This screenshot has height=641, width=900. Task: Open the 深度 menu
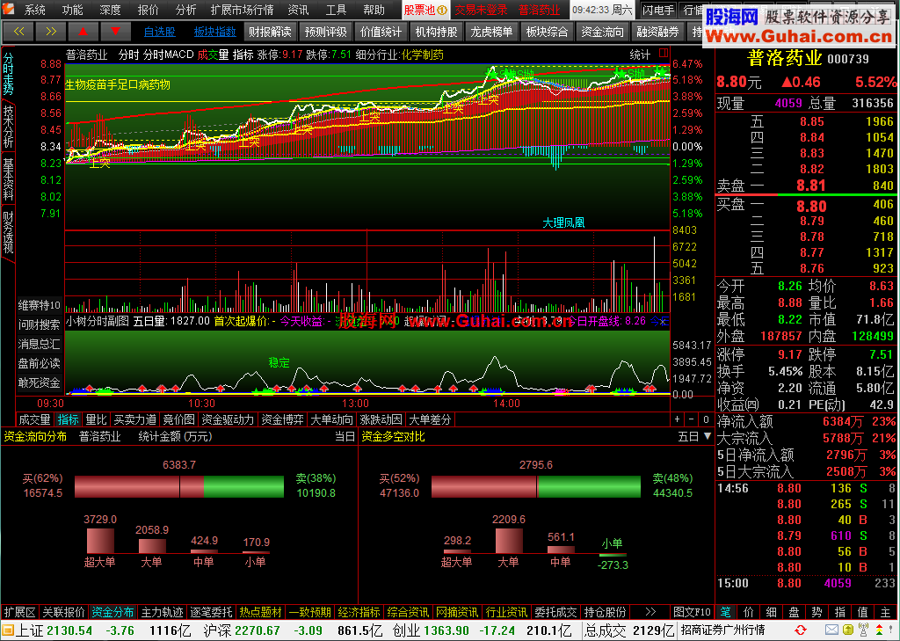click(x=110, y=11)
